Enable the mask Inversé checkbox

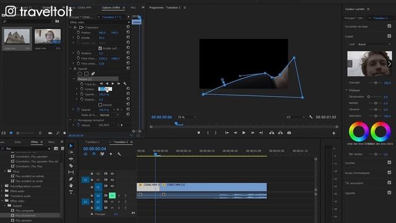coord(100,105)
